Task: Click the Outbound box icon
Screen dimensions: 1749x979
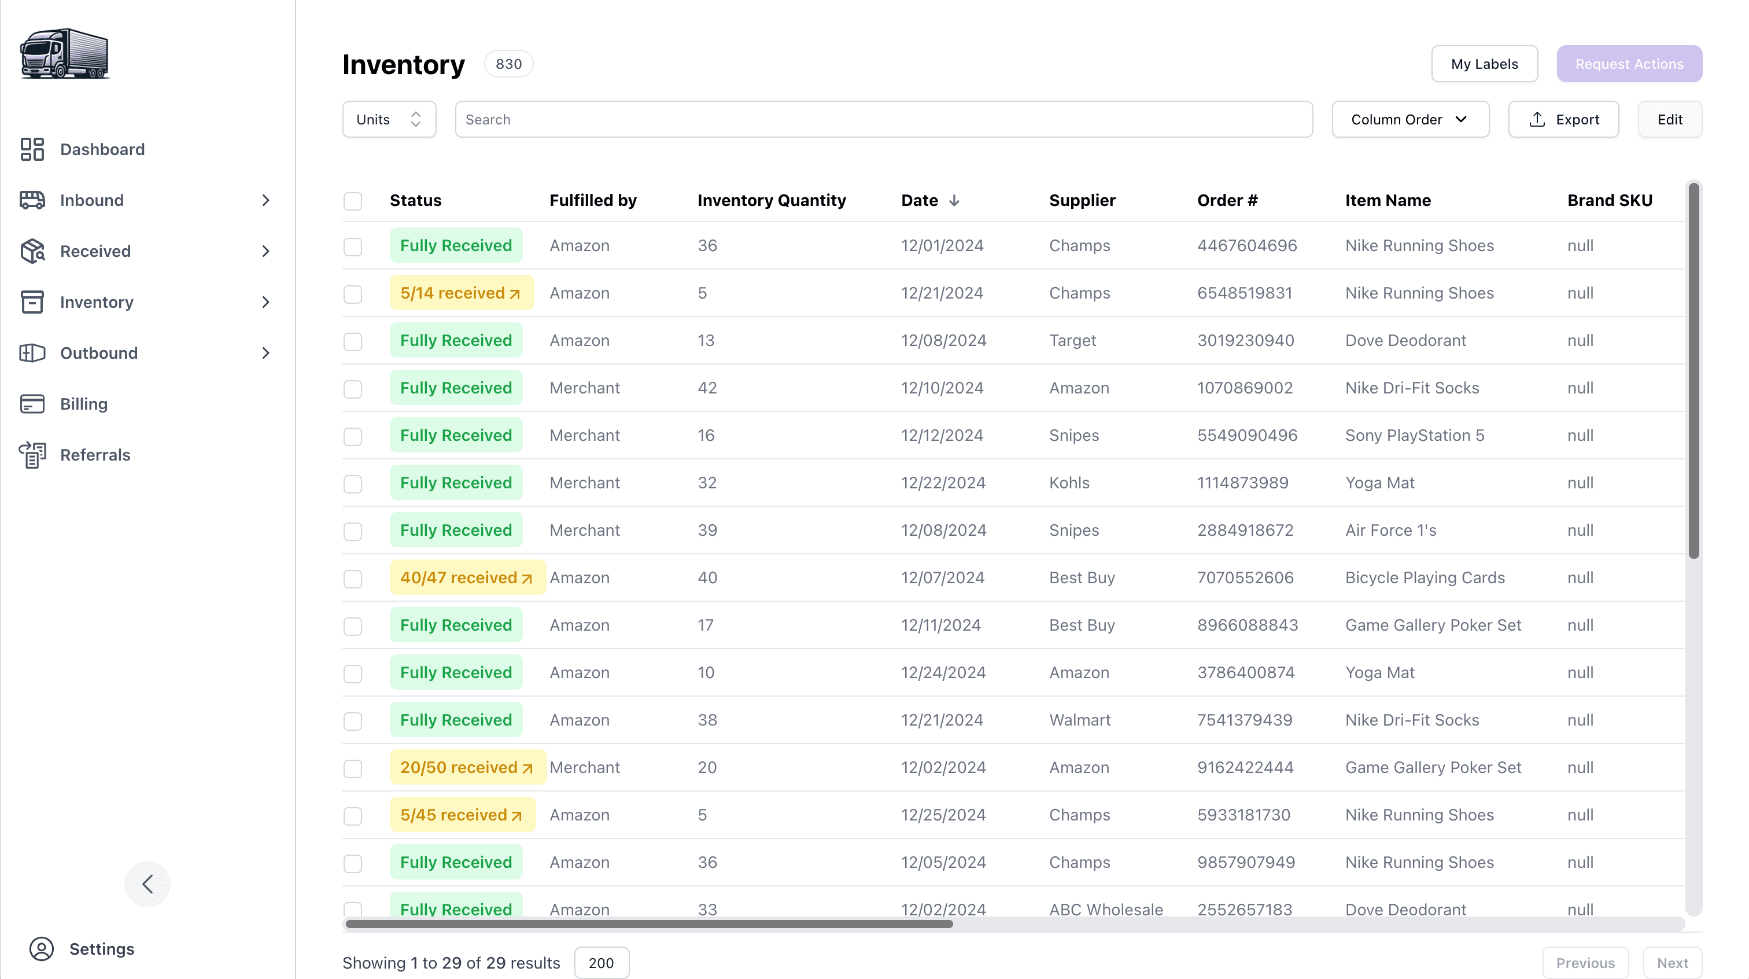Action: (32, 354)
